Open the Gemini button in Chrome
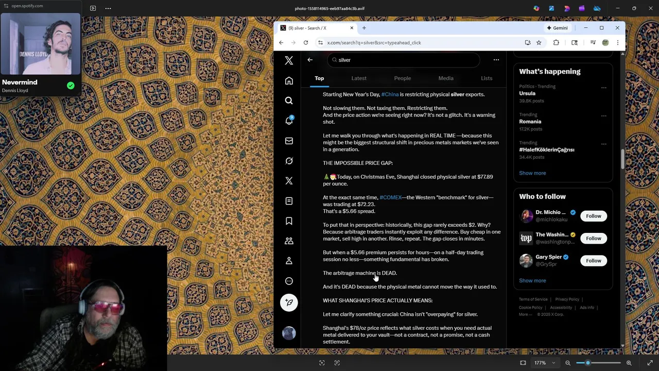This screenshot has height=371, width=659. 557,28
